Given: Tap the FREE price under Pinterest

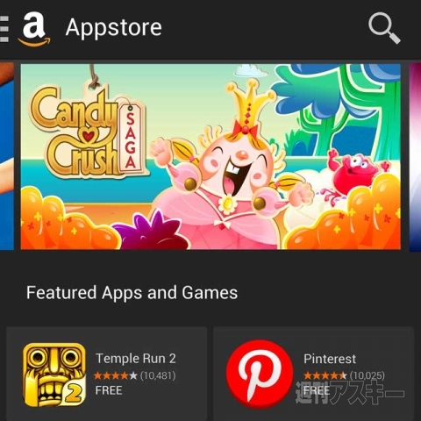Looking at the screenshot, I should coord(317,390).
